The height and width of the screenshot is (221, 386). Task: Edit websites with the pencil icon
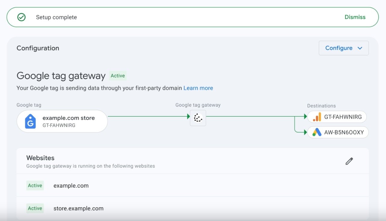pos(349,161)
